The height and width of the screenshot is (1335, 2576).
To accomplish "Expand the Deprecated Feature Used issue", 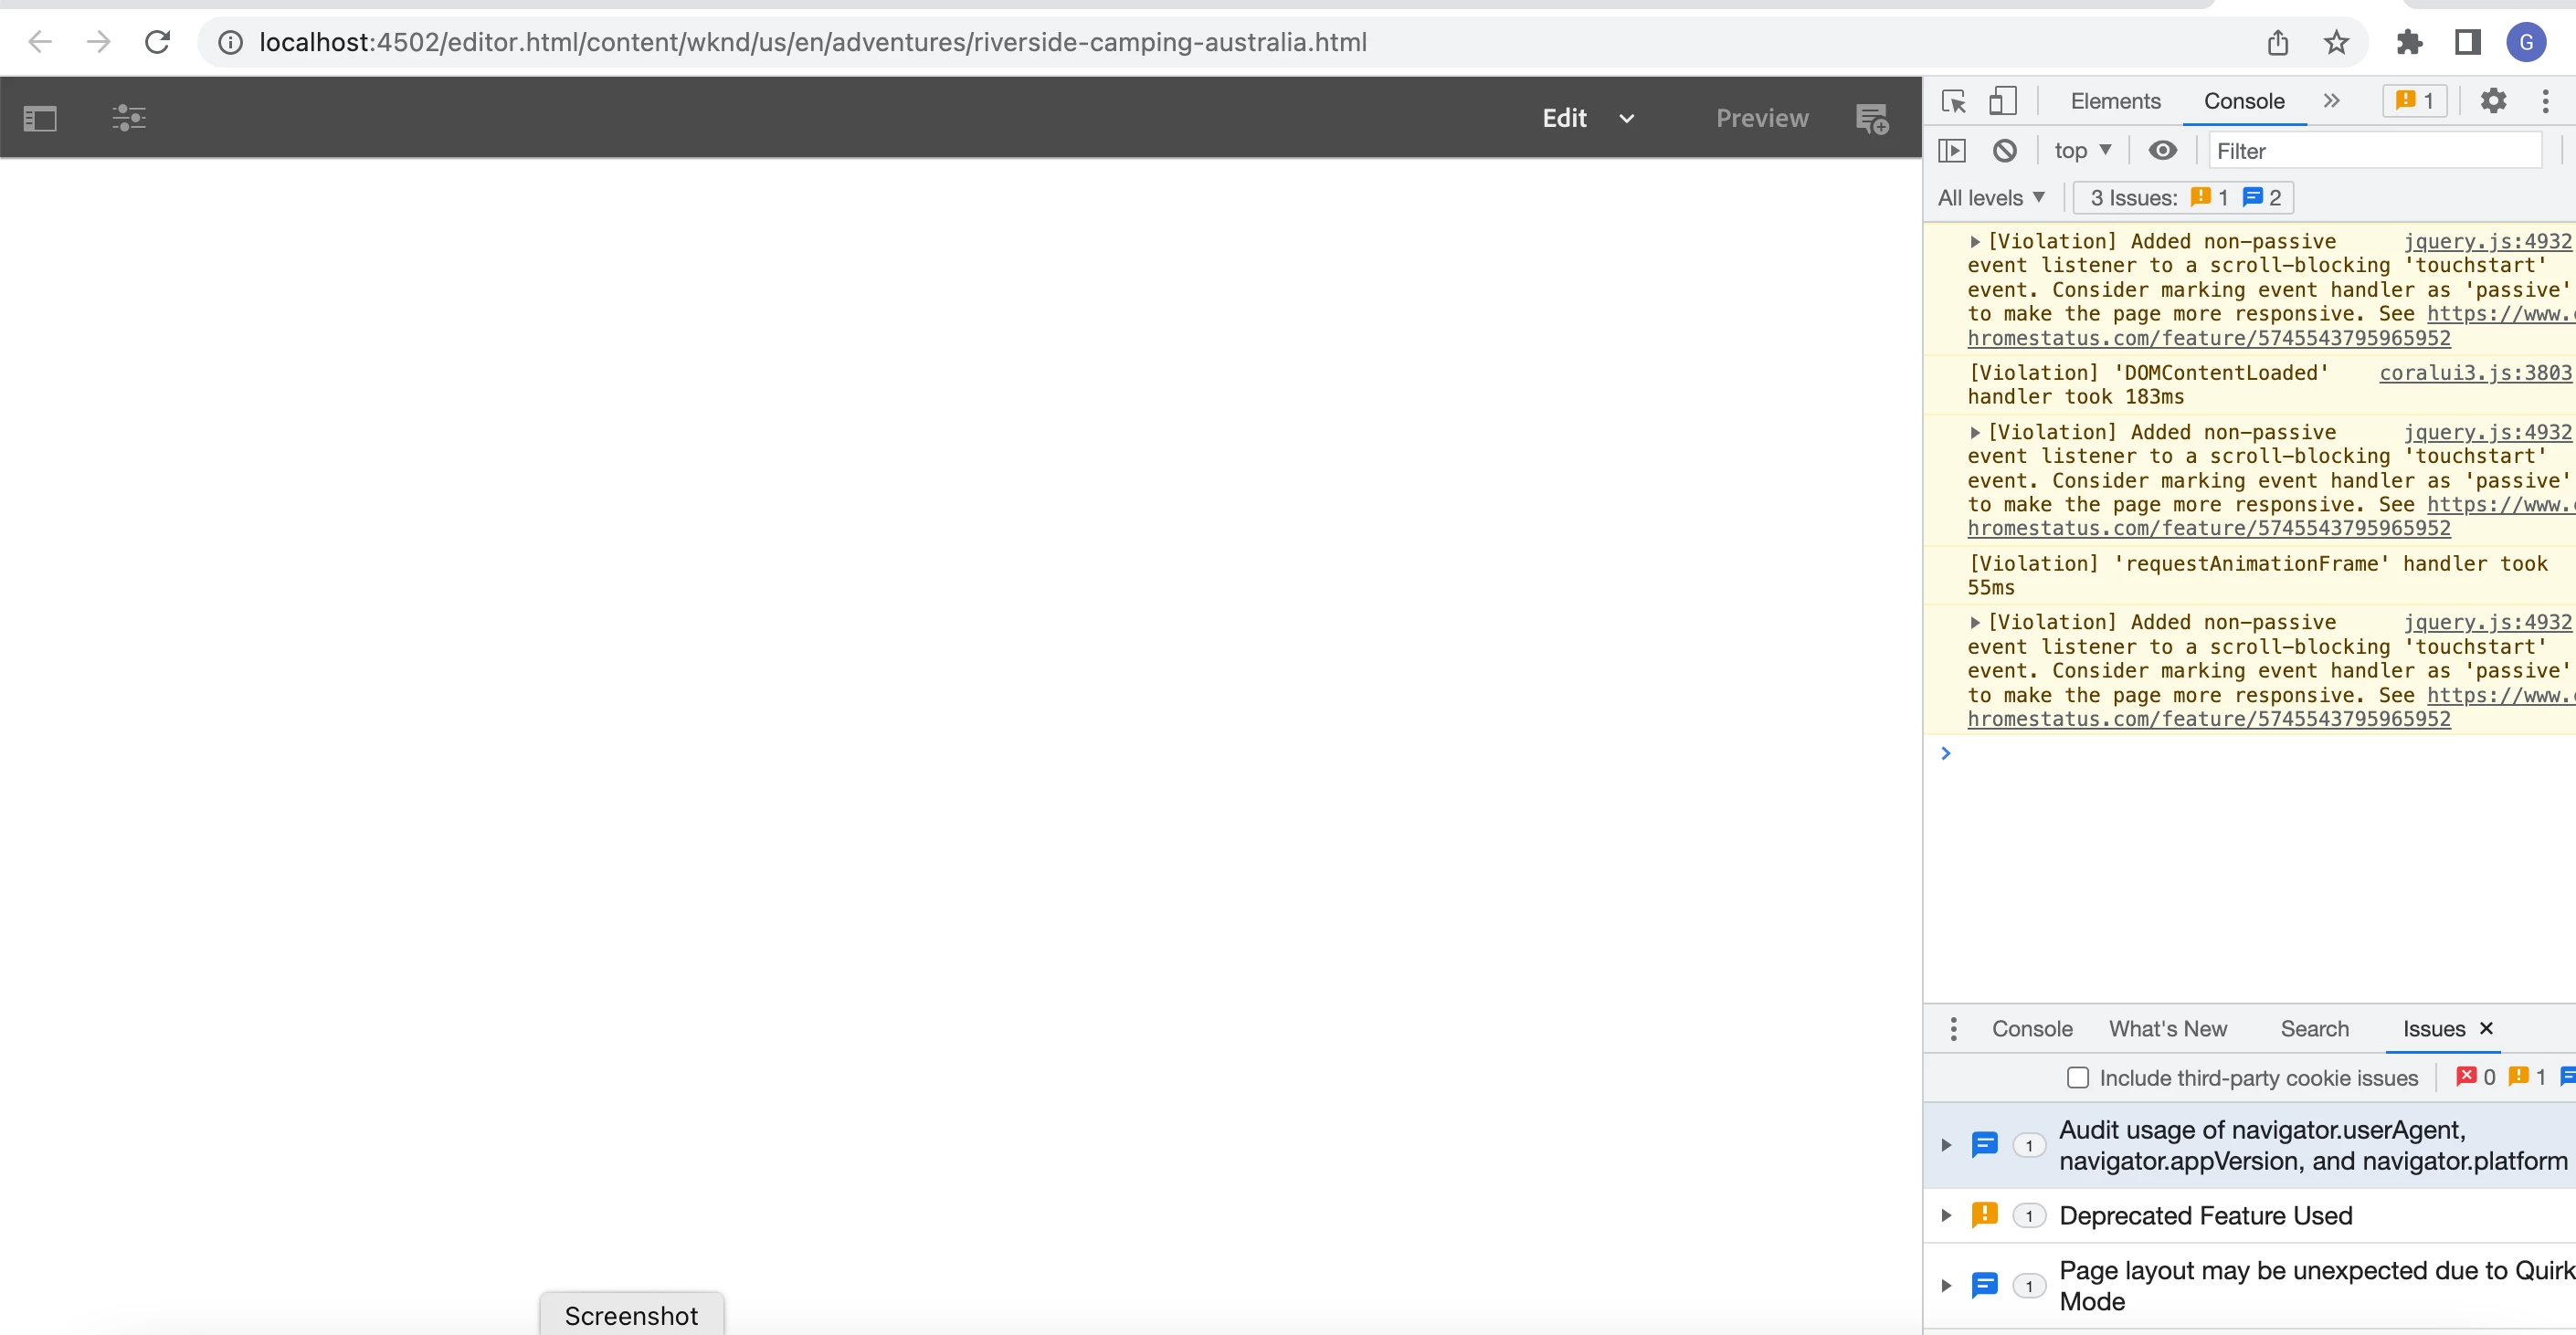I will [1946, 1215].
